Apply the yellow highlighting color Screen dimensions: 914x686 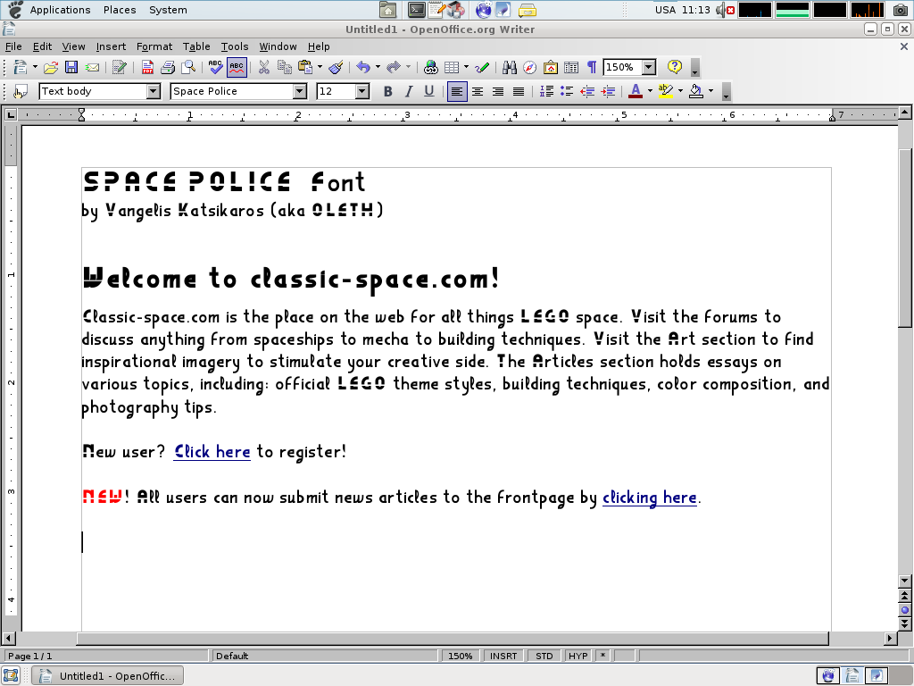(x=666, y=92)
